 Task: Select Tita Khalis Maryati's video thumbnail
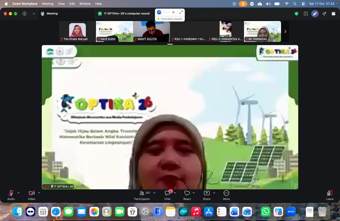[x=77, y=31]
